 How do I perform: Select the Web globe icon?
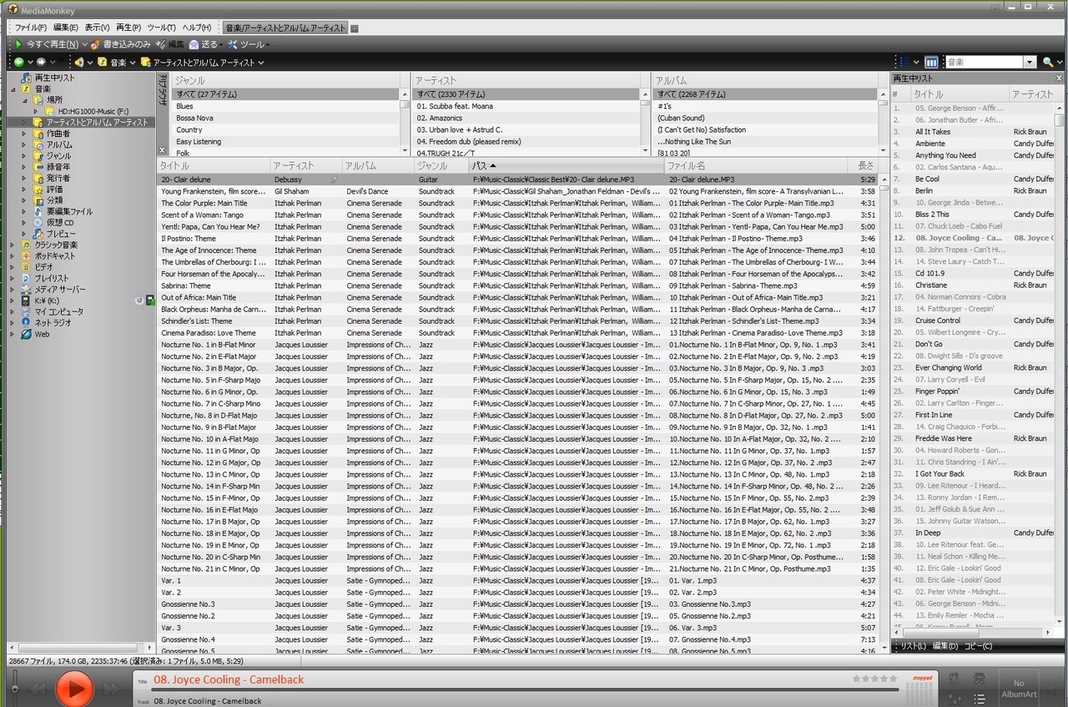click(x=27, y=334)
